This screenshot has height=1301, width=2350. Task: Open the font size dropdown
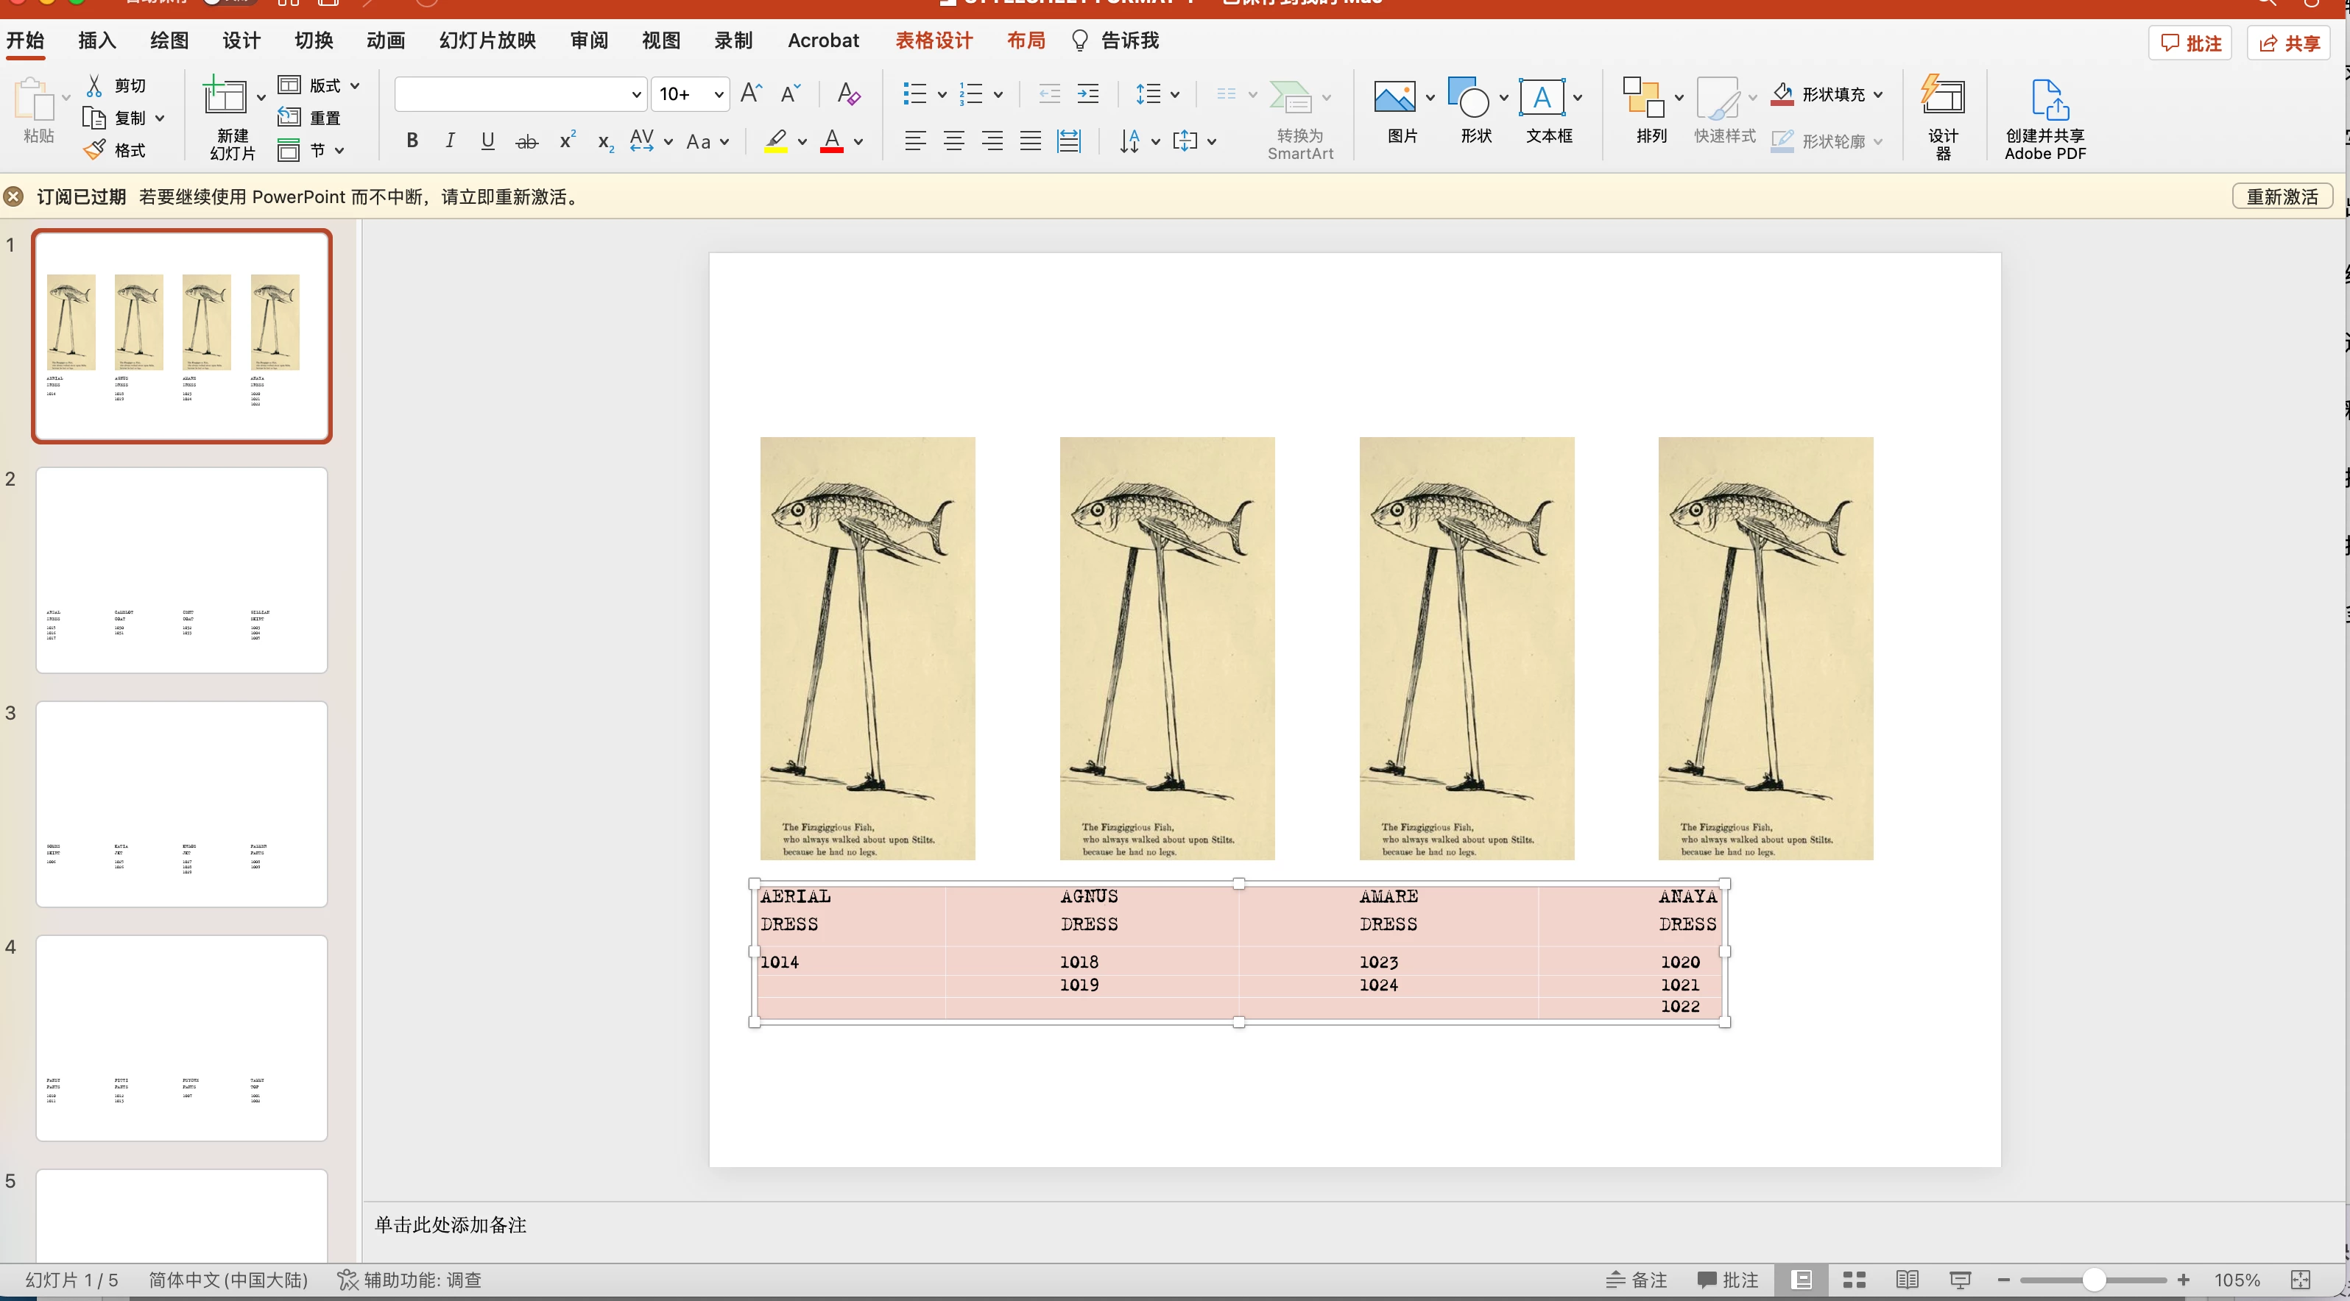coord(719,94)
